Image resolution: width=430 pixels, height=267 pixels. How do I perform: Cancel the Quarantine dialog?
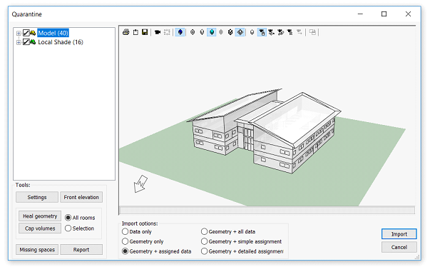399,247
